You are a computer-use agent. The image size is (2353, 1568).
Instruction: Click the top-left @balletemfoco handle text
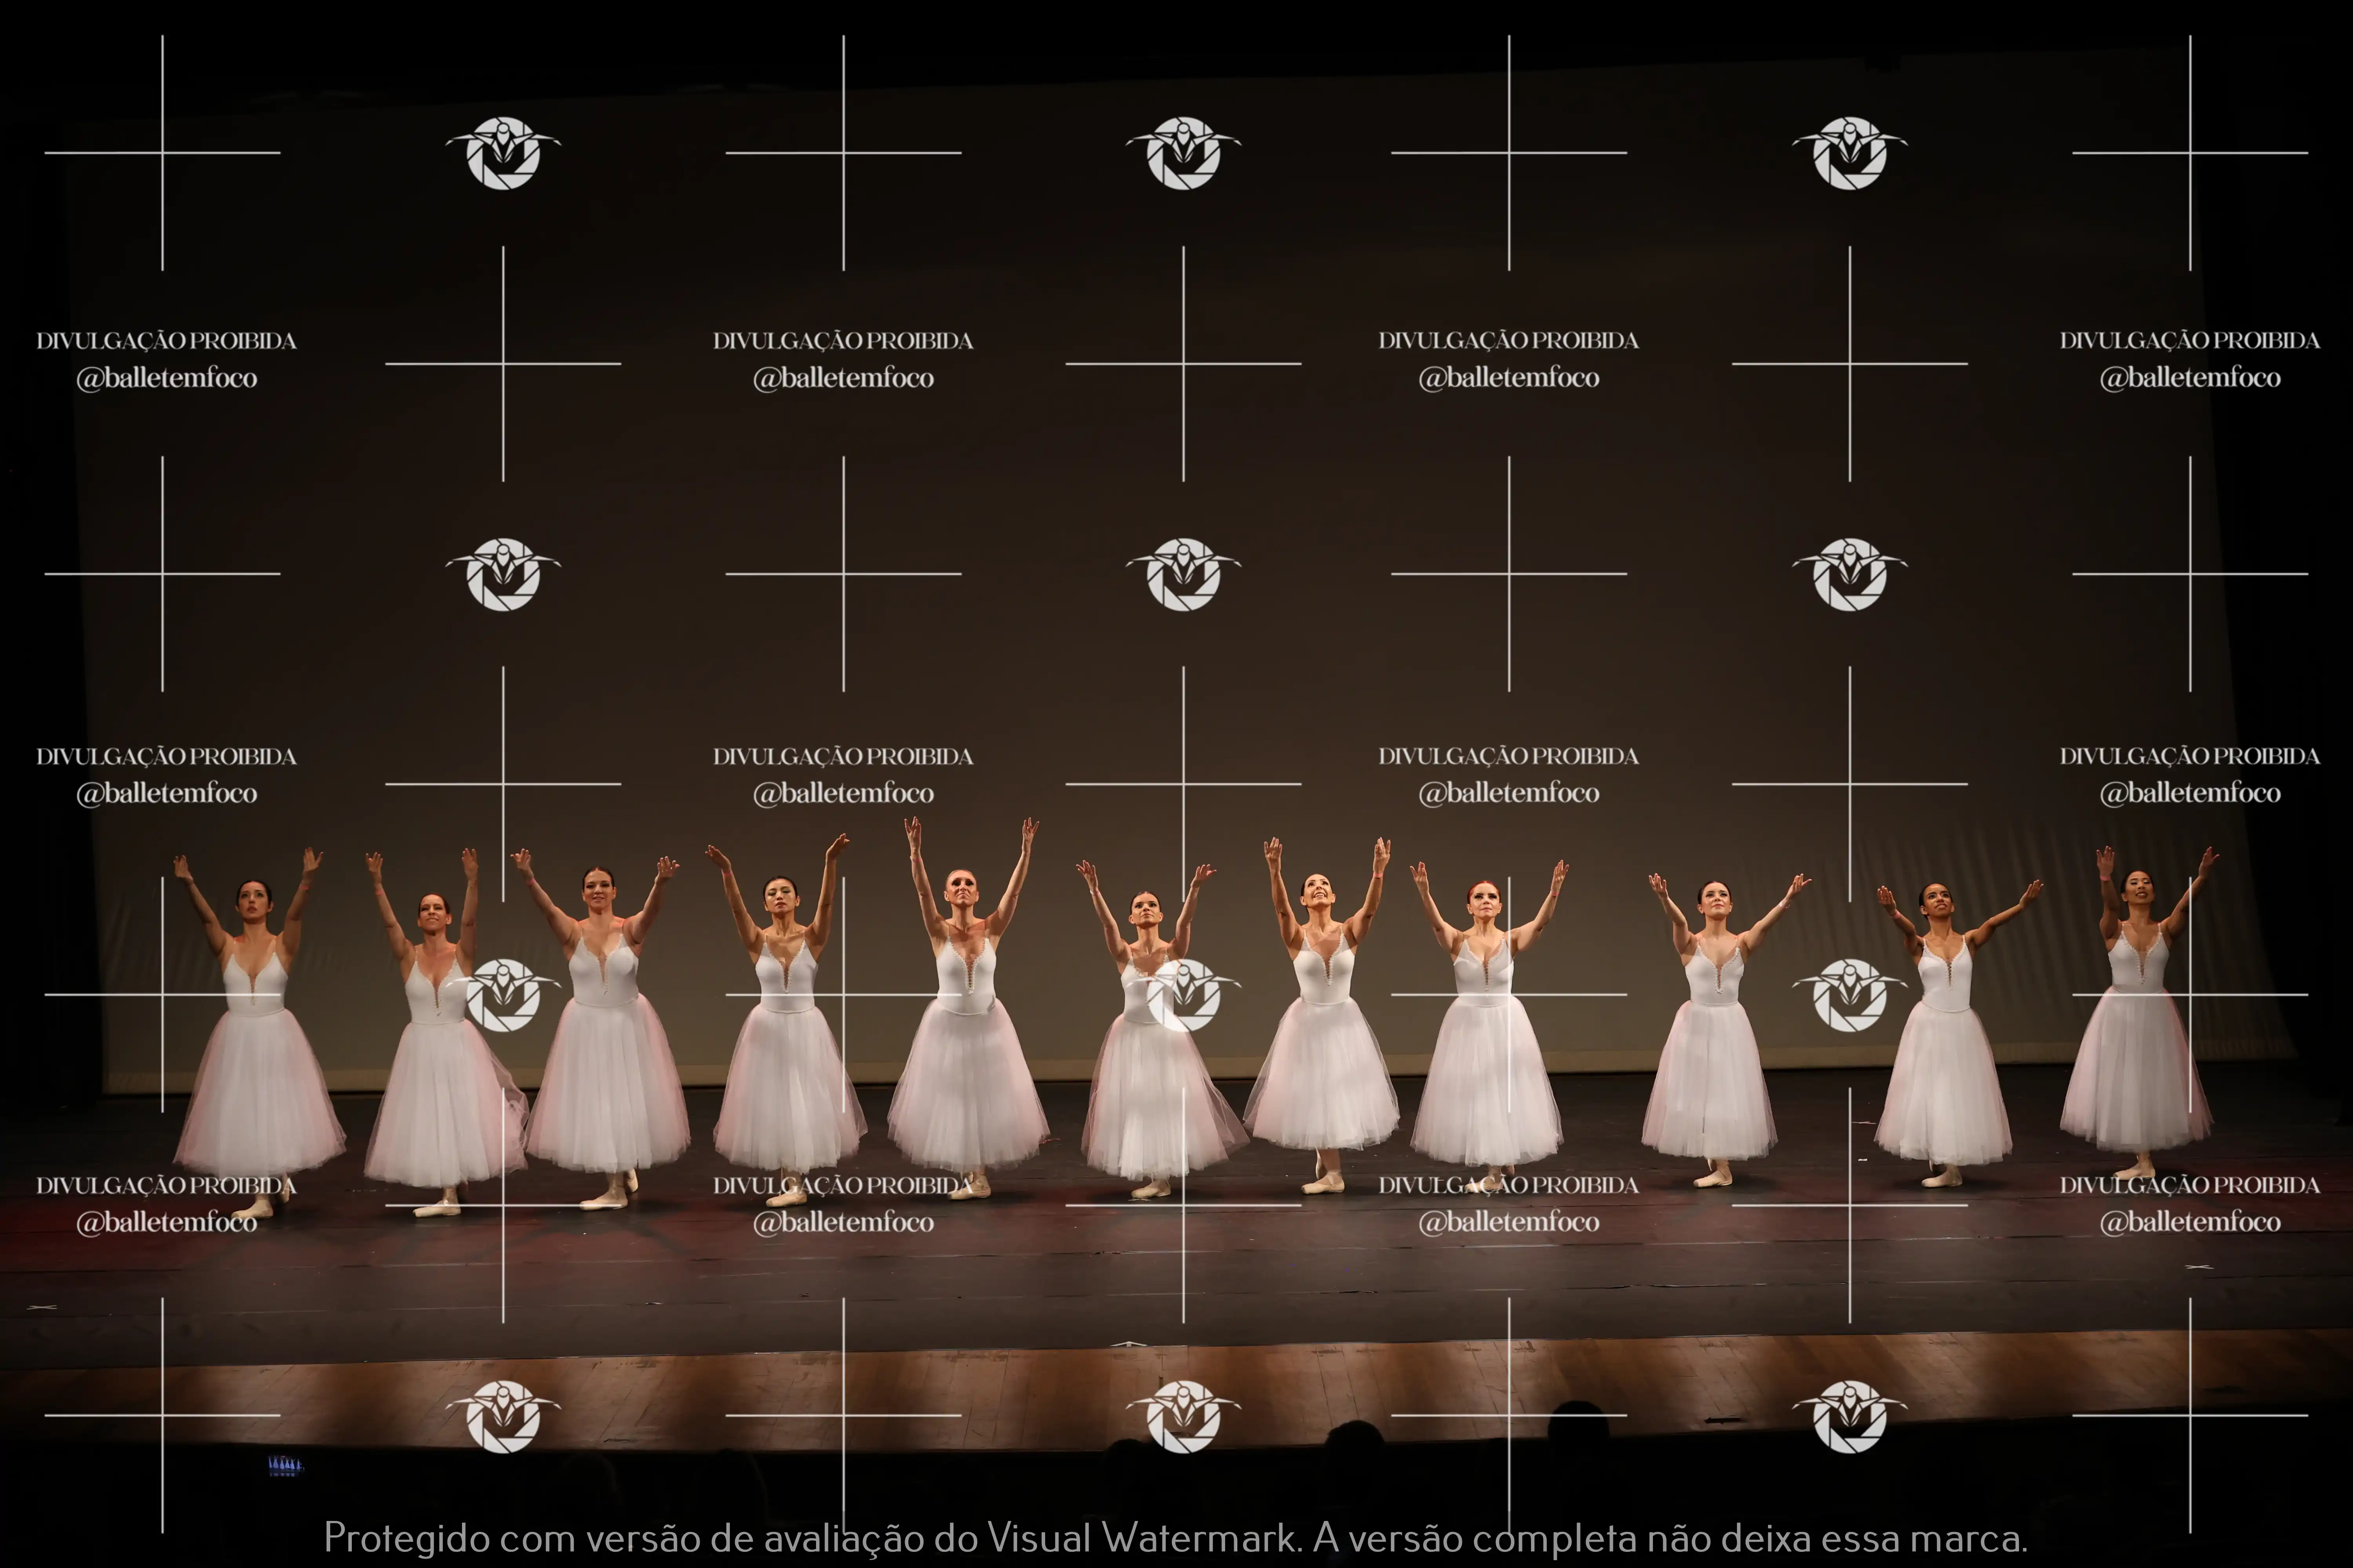pos(167,378)
